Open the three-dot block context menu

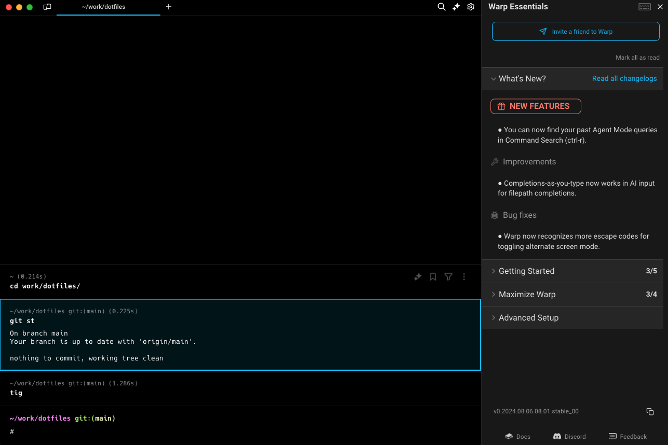tap(464, 277)
